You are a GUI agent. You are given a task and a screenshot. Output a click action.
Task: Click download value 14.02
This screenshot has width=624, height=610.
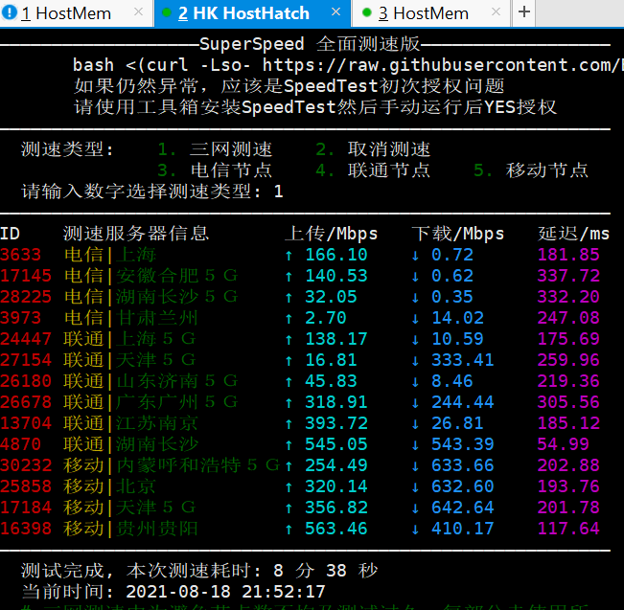[x=457, y=318]
